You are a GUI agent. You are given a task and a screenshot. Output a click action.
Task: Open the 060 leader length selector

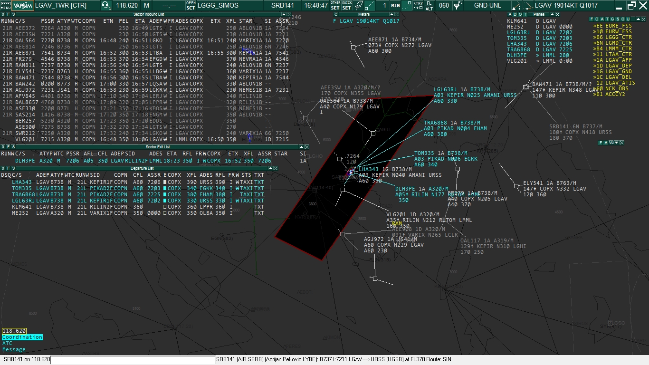[x=444, y=6]
